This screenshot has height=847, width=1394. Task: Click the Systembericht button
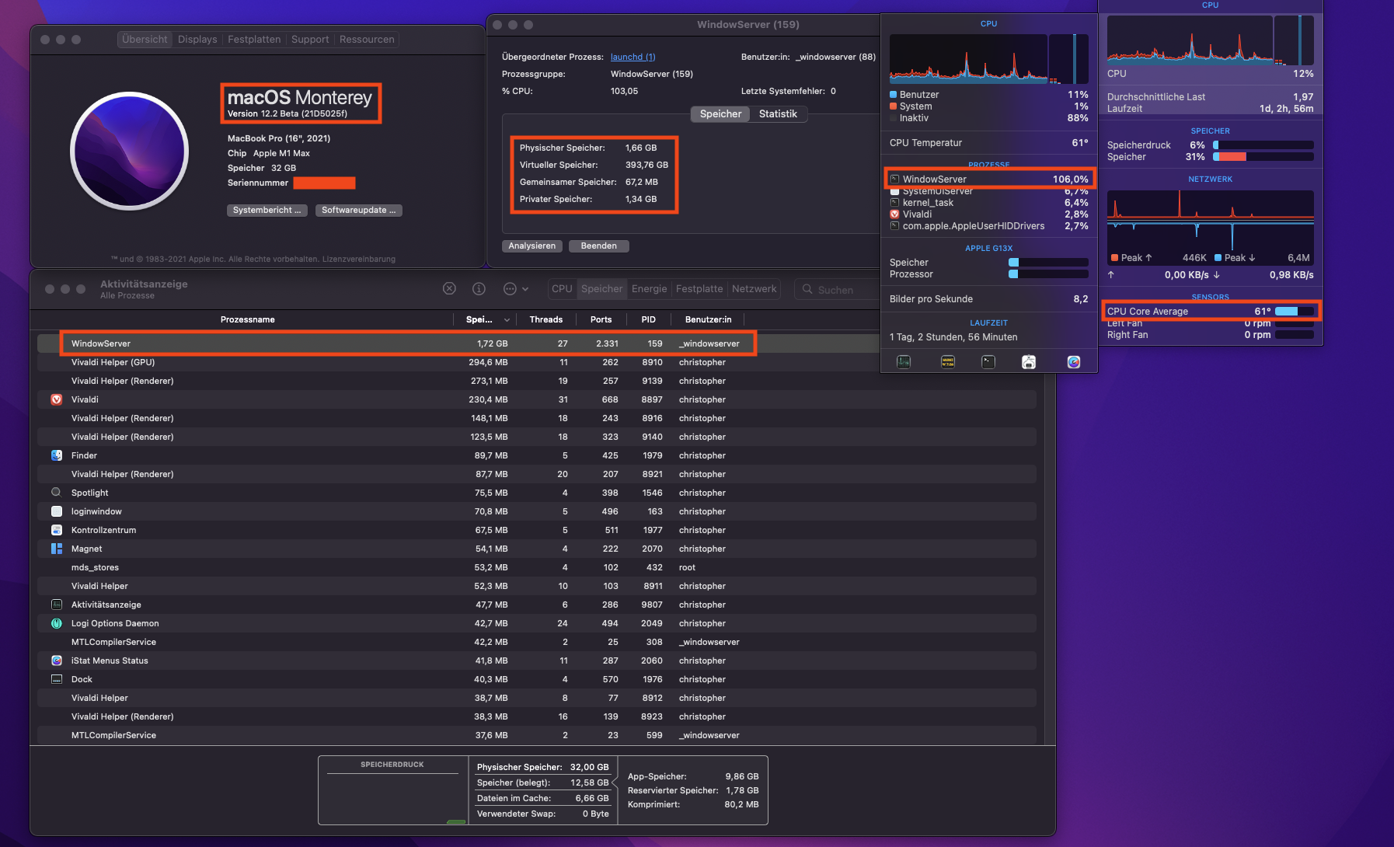click(267, 211)
